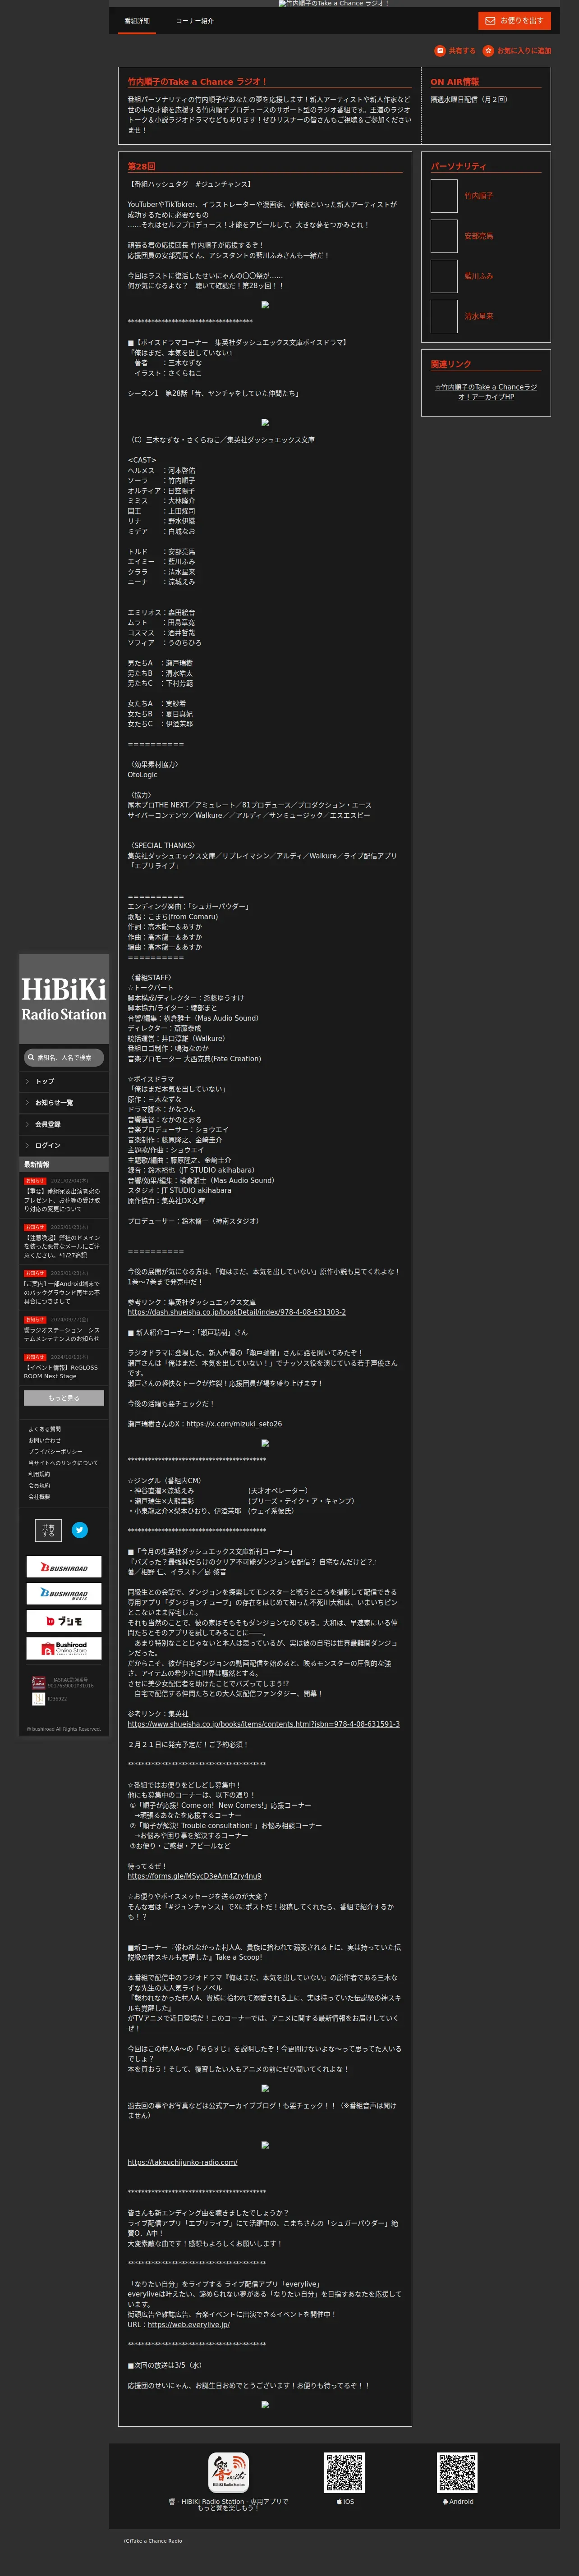The image size is (579, 2576).
Task: Open the web.everylive.jp link
Action: click(x=188, y=2324)
